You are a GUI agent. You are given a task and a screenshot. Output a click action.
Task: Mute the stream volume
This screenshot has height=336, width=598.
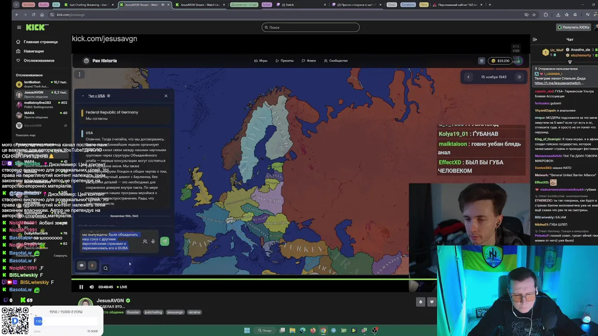(92, 287)
